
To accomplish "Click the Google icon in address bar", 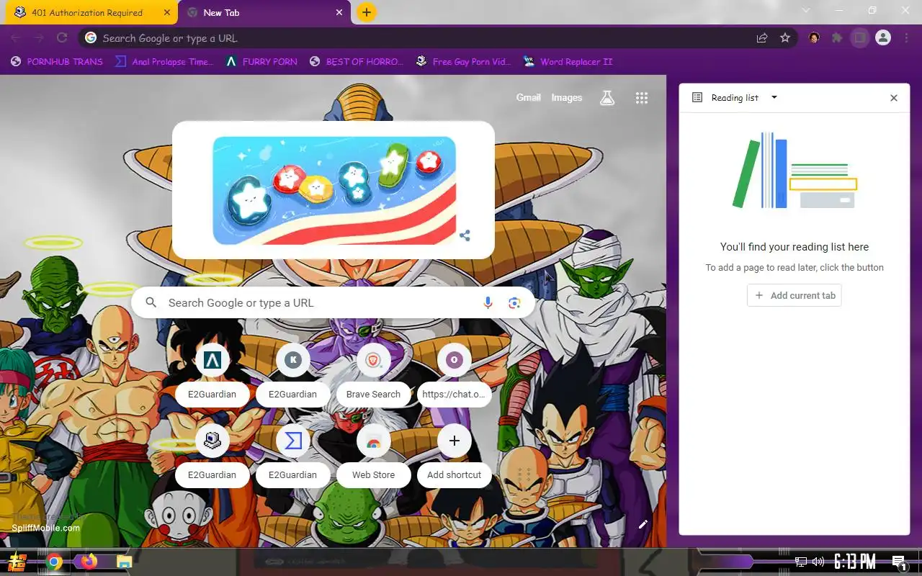I will pos(90,38).
